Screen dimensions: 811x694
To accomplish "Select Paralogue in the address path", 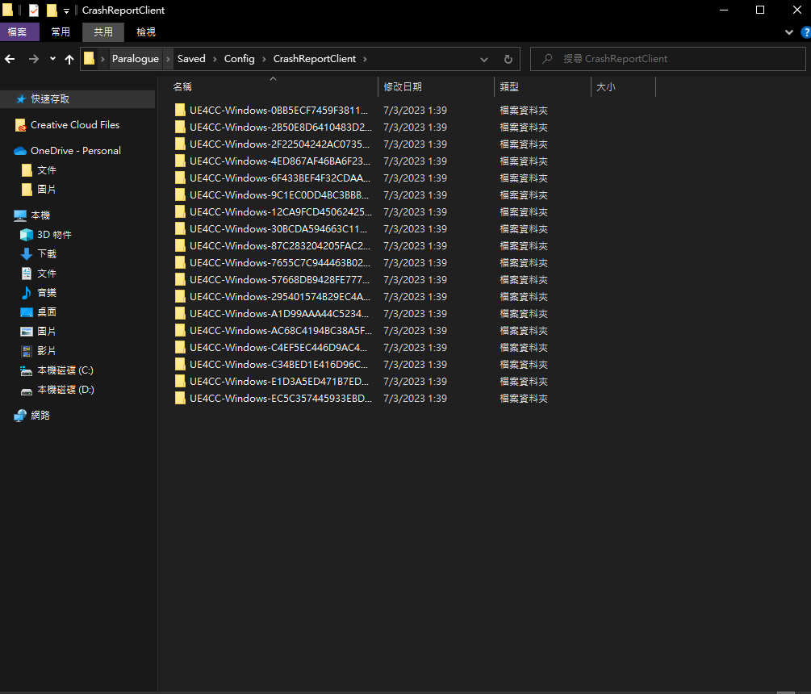I will tap(136, 59).
